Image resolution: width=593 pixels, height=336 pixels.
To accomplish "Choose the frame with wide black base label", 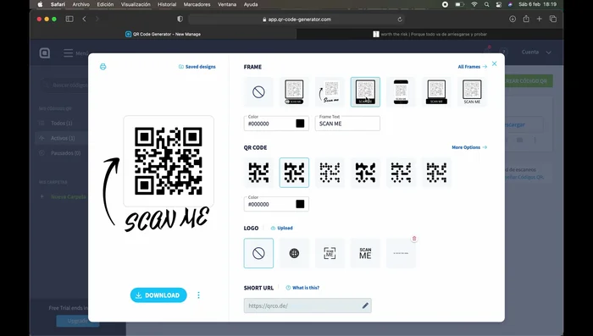I will tap(436, 92).
